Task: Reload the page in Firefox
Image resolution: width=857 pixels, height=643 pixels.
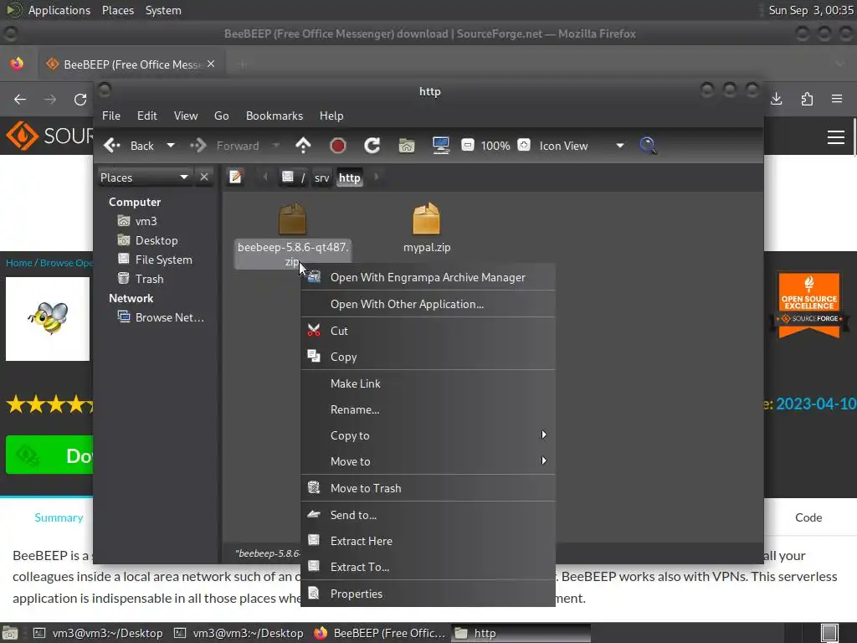Action: point(80,100)
